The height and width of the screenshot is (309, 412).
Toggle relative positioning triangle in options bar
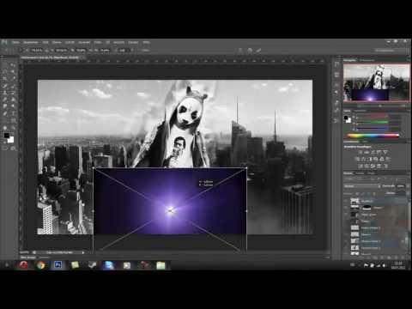tap(47, 51)
